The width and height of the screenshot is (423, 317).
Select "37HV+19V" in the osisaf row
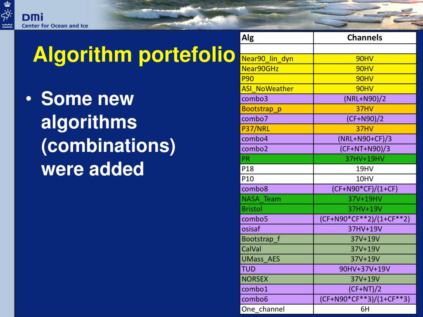click(x=365, y=229)
